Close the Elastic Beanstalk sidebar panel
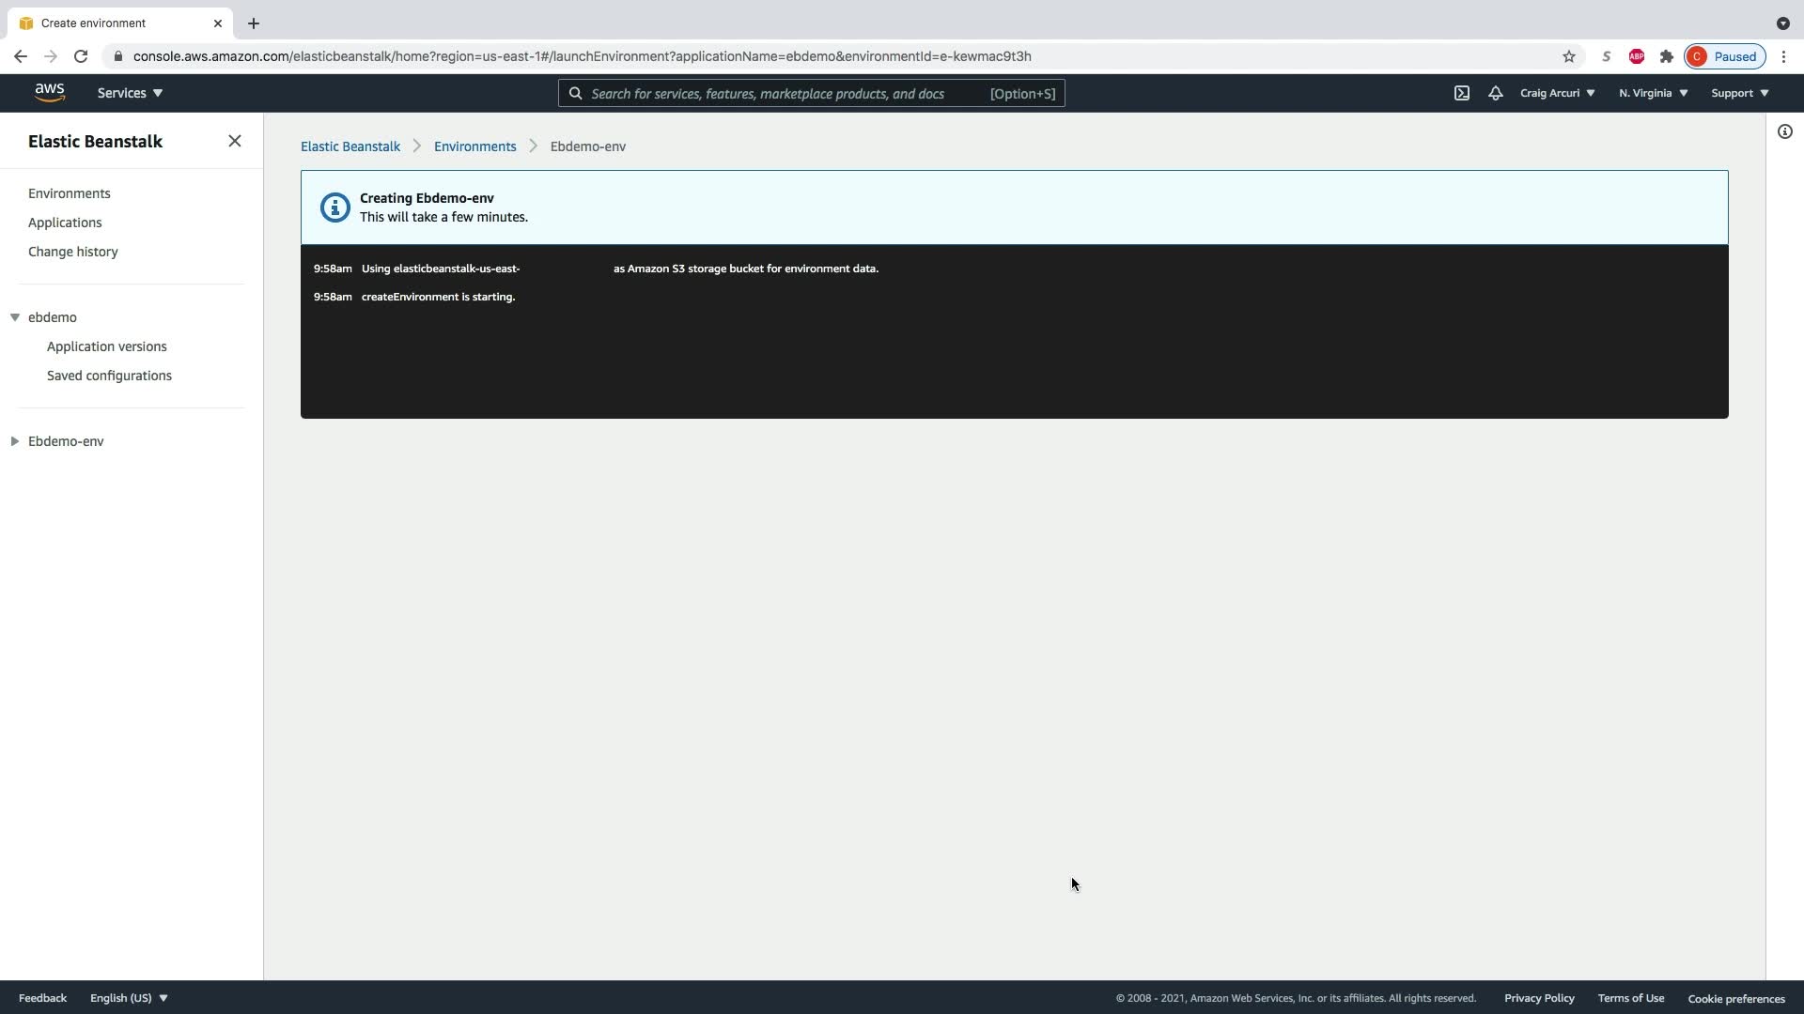This screenshot has height=1014, width=1804. pos(235,141)
